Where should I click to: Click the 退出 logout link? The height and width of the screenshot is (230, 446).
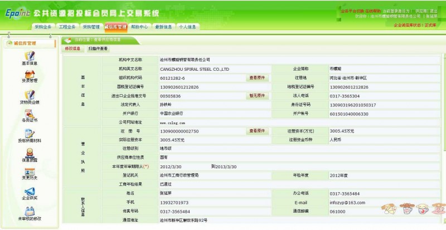[433, 11]
